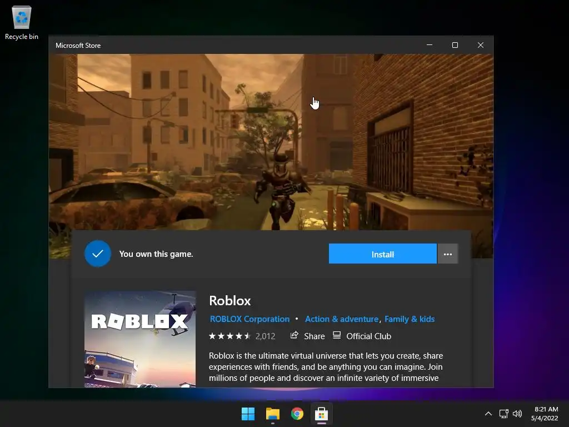Image resolution: width=569 pixels, height=427 pixels.
Task: Click the Share arrow icon
Action: (x=295, y=335)
